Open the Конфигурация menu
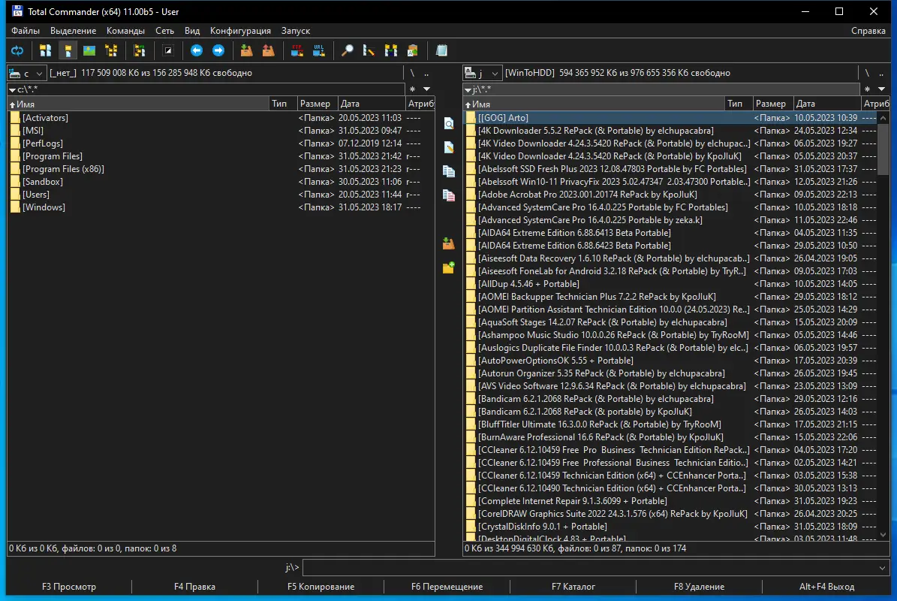 tap(240, 31)
